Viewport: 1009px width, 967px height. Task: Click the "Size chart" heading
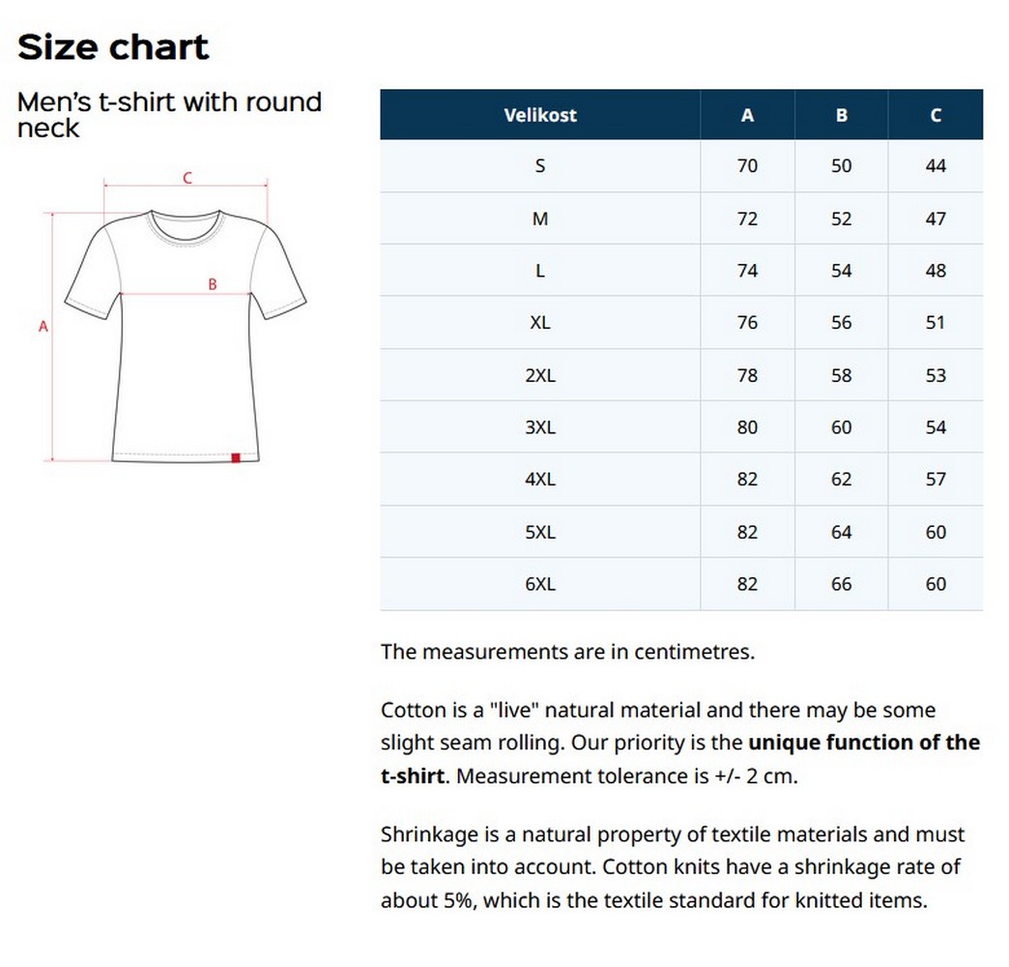coord(113,47)
